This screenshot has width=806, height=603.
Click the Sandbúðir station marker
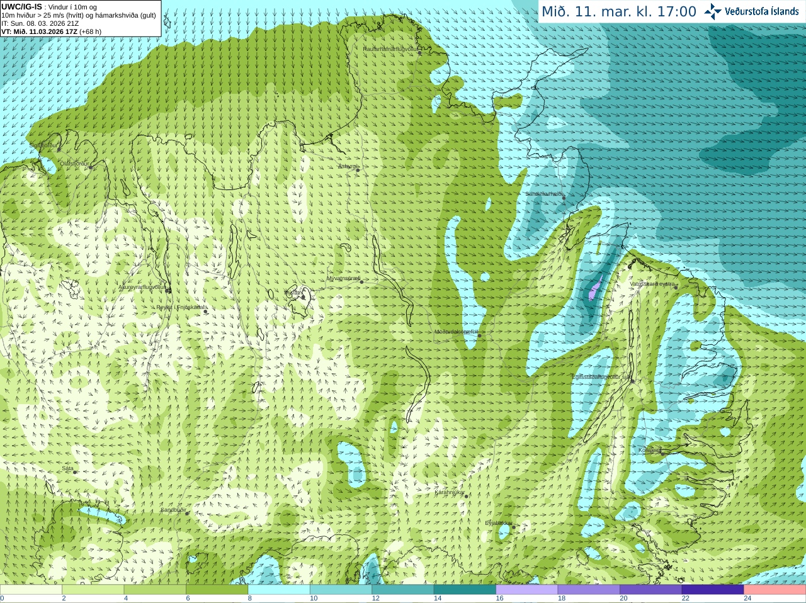187,514
